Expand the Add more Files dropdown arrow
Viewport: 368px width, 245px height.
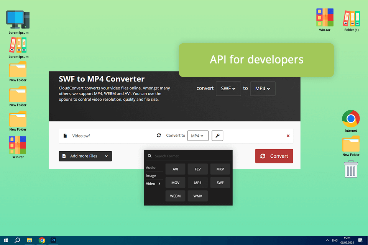coord(106,156)
